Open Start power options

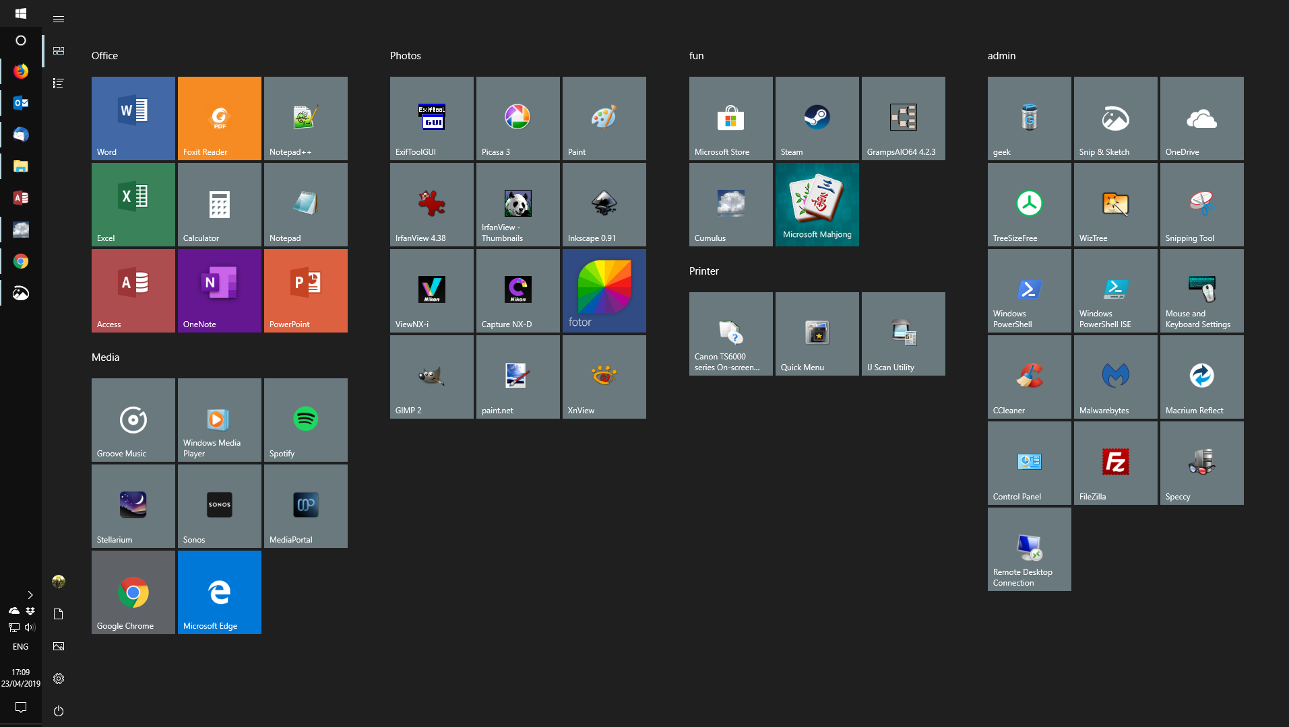59,711
